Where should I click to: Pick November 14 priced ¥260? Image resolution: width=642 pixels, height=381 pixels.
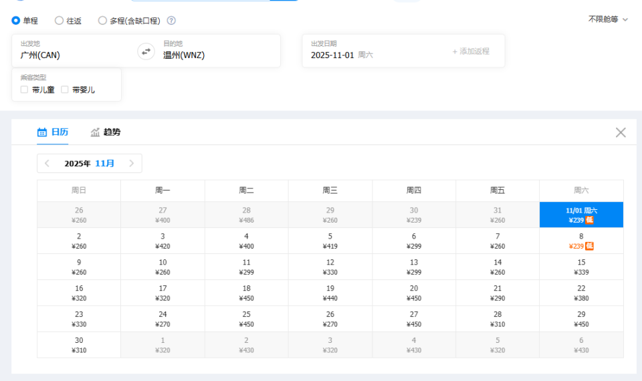tap(498, 267)
